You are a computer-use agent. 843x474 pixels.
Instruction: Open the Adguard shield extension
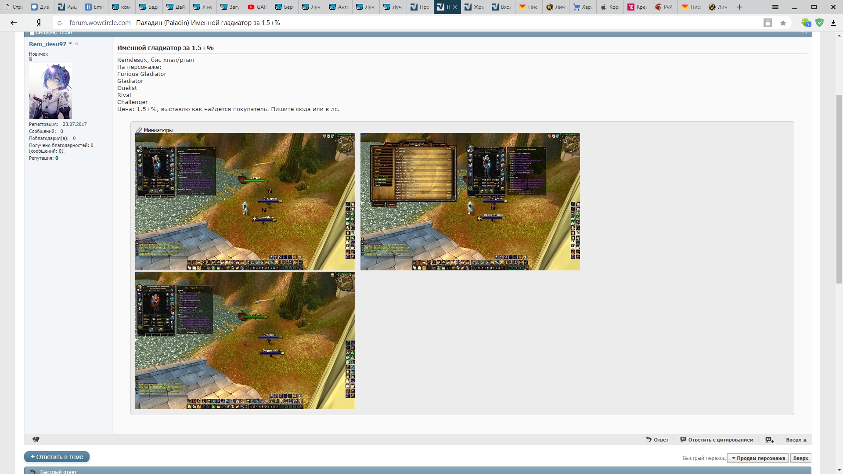coord(819,23)
